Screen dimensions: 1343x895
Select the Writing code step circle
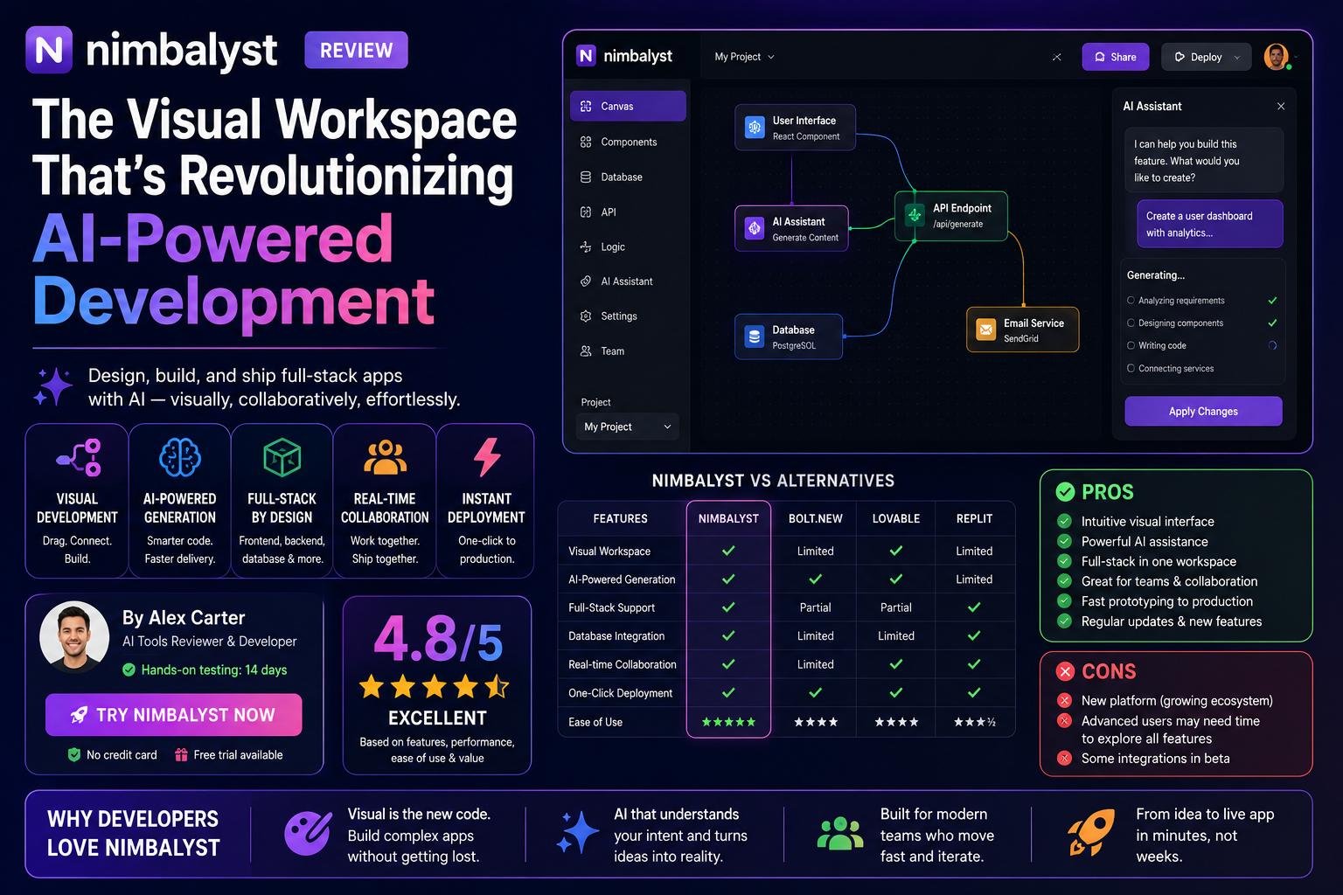click(1131, 346)
